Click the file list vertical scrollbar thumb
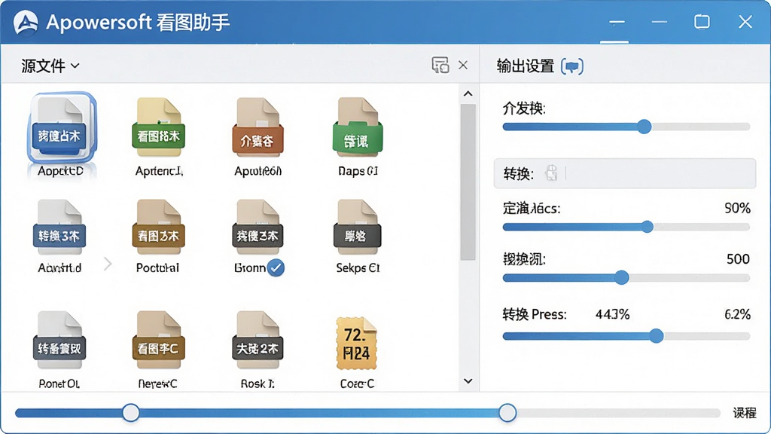 click(468, 182)
